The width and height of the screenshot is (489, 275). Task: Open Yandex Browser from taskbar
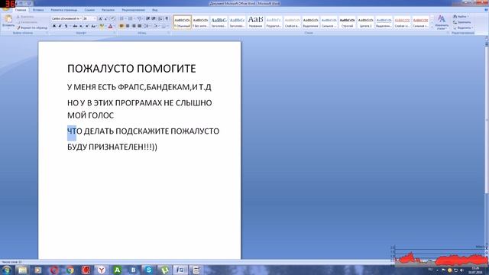tap(102, 270)
